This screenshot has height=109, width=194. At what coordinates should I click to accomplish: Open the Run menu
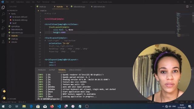tap(38, 2)
